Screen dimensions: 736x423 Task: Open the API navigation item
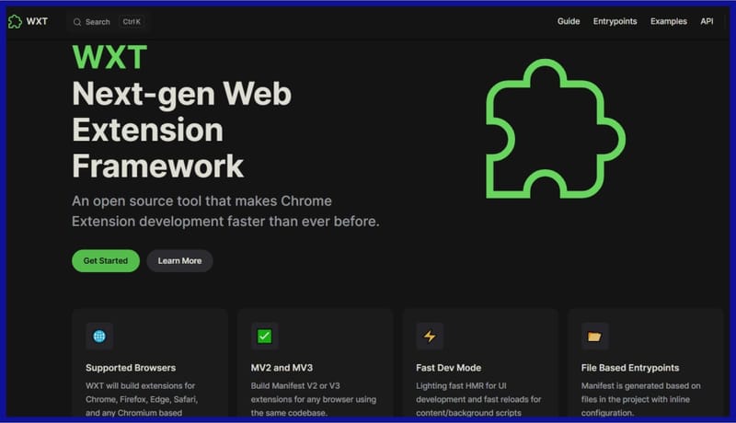(x=707, y=21)
